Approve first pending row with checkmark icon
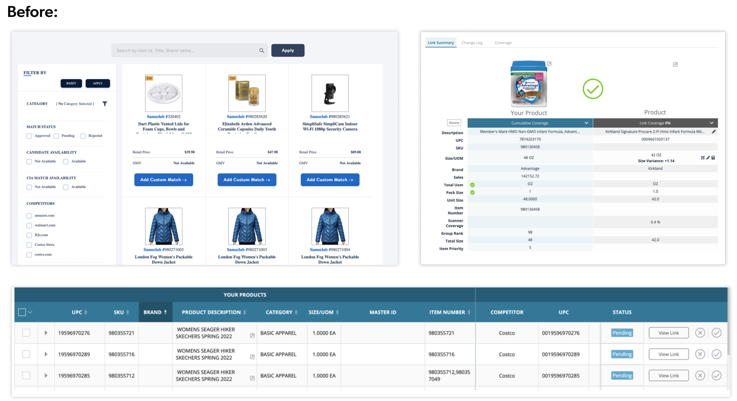Image resolution: width=737 pixels, height=401 pixels. 716,333
